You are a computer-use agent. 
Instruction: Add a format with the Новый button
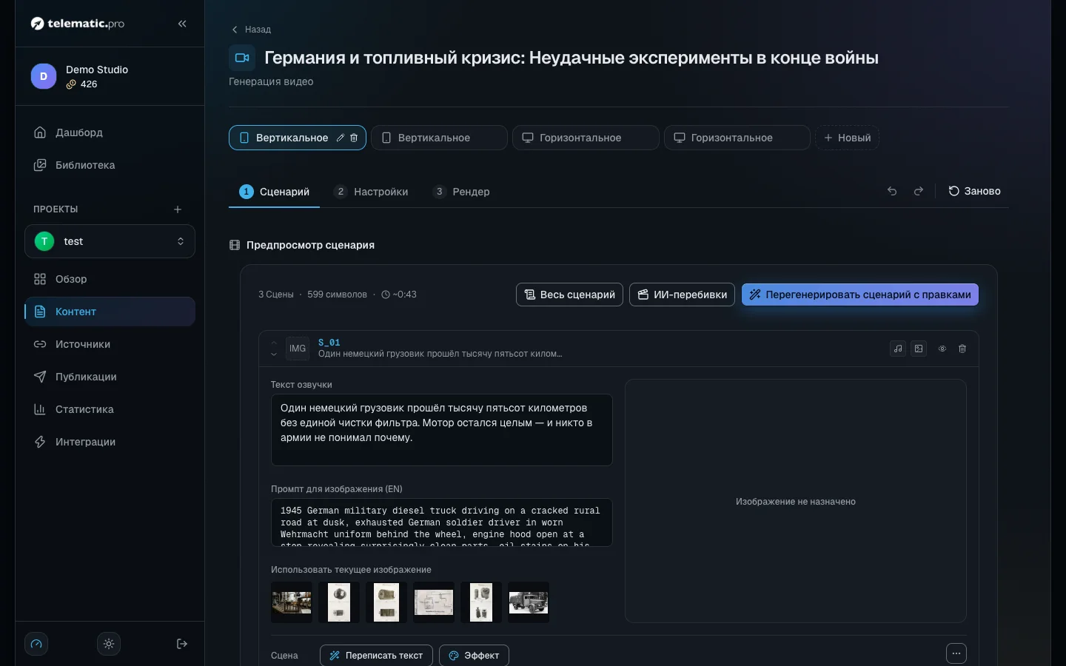[x=847, y=138]
